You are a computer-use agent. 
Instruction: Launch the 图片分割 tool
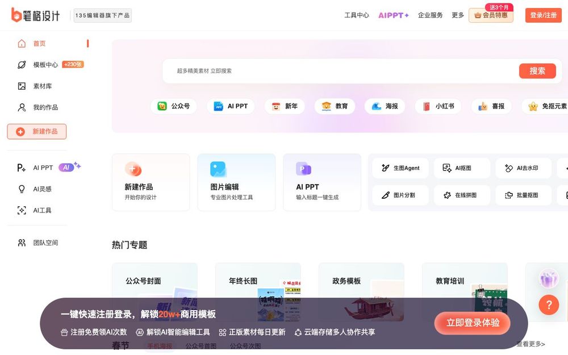tap(400, 195)
